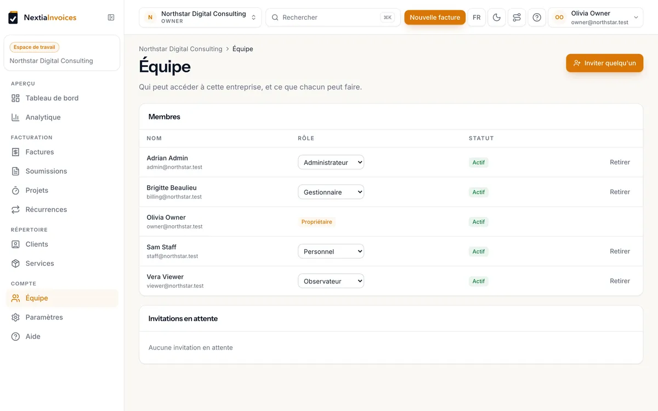Click the Rechercher search field

click(x=333, y=18)
